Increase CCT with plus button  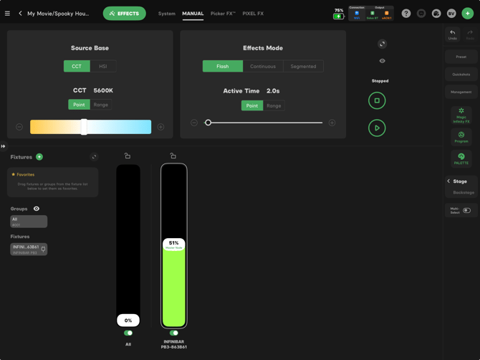[160, 127]
